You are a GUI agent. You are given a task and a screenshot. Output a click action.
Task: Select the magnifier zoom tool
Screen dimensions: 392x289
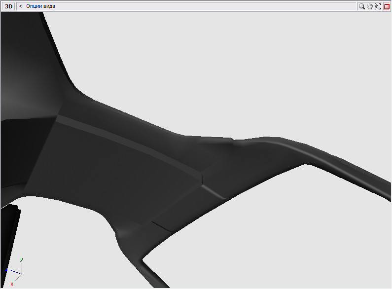point(361,6)
